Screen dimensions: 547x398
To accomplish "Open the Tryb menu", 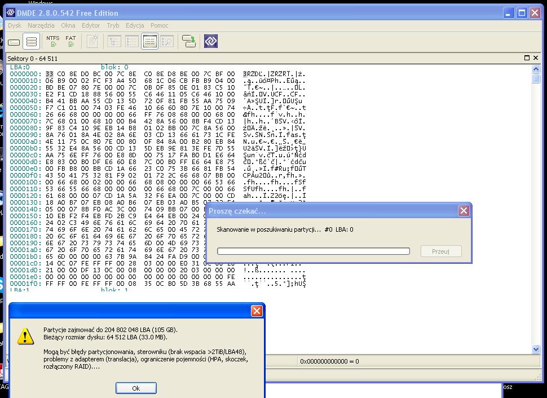I will point(113,25).
